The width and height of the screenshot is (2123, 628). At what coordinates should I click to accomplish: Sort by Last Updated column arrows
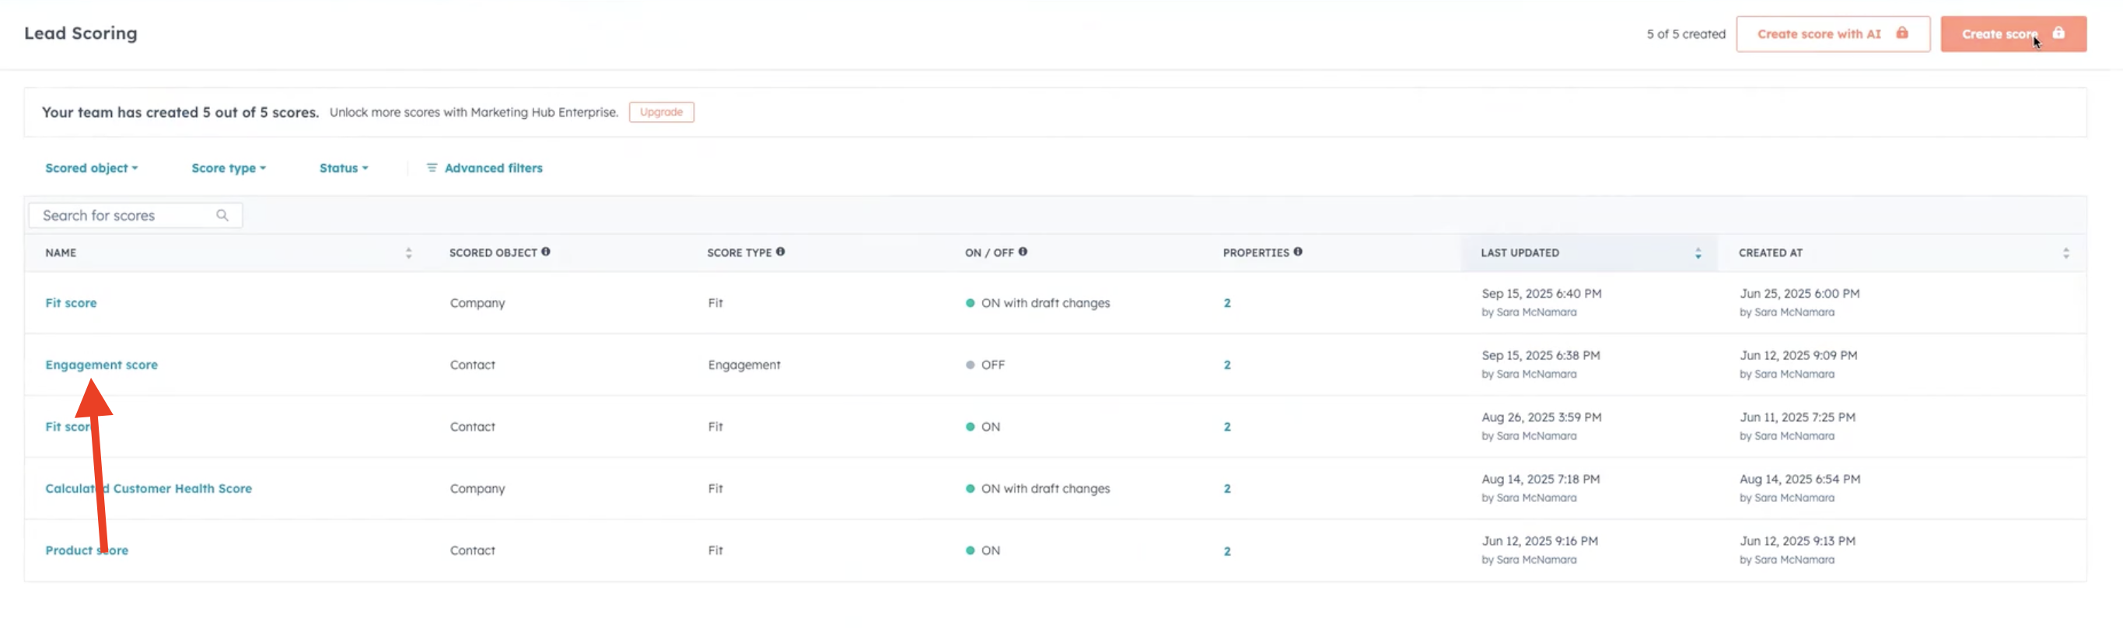1697,253
